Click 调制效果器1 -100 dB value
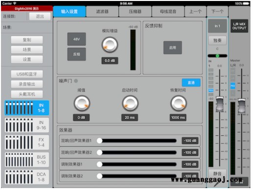Screen dimensions: 253x190 [x=190, y=164]
